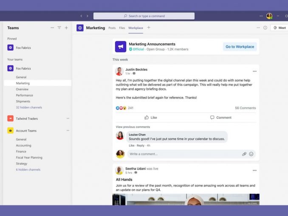Switch to the Posts tab
The image size is (288, 216).
(x=112, y=28)
